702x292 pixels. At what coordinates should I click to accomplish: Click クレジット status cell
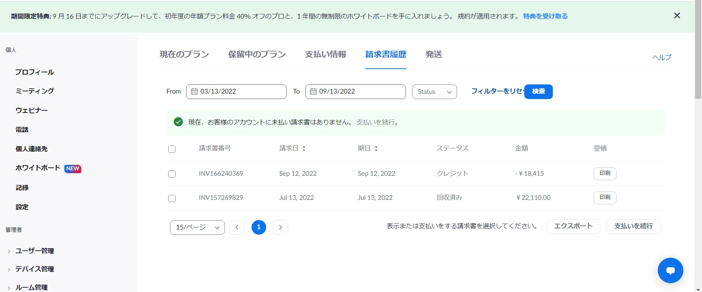[x=453, y=174]
